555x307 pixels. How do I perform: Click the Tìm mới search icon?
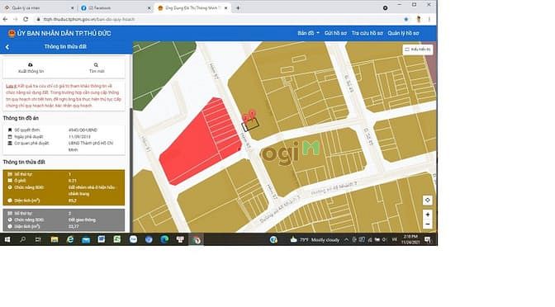[96, 65]
